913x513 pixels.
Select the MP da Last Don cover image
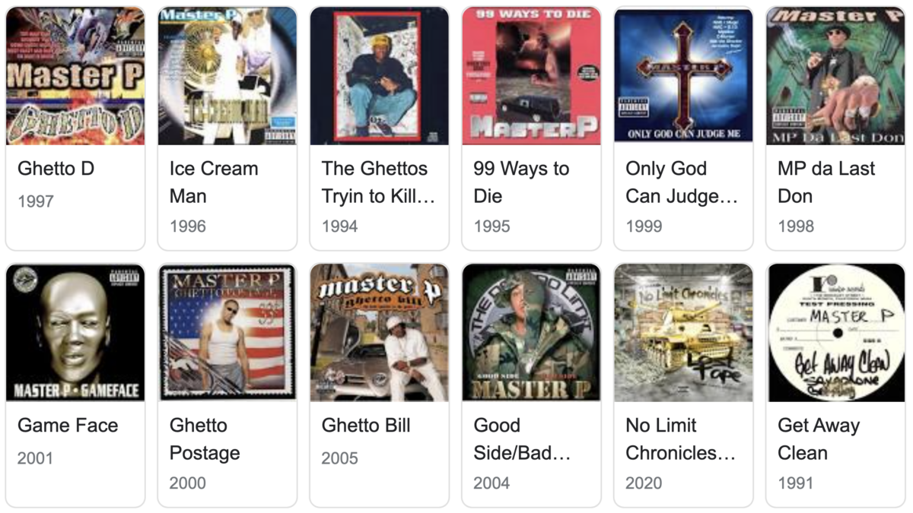click(x=835, y=75)
